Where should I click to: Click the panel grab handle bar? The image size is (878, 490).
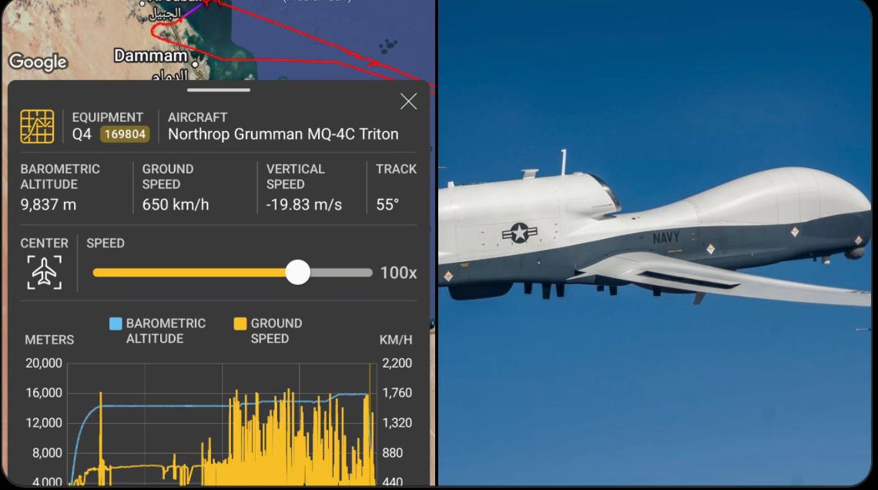click(219, 89)
